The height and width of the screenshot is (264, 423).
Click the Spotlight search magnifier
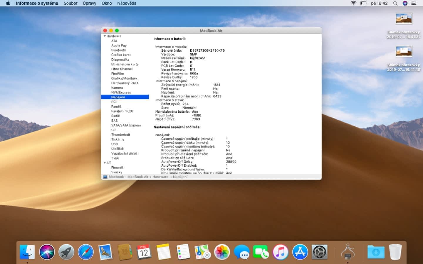coord(395,3)
